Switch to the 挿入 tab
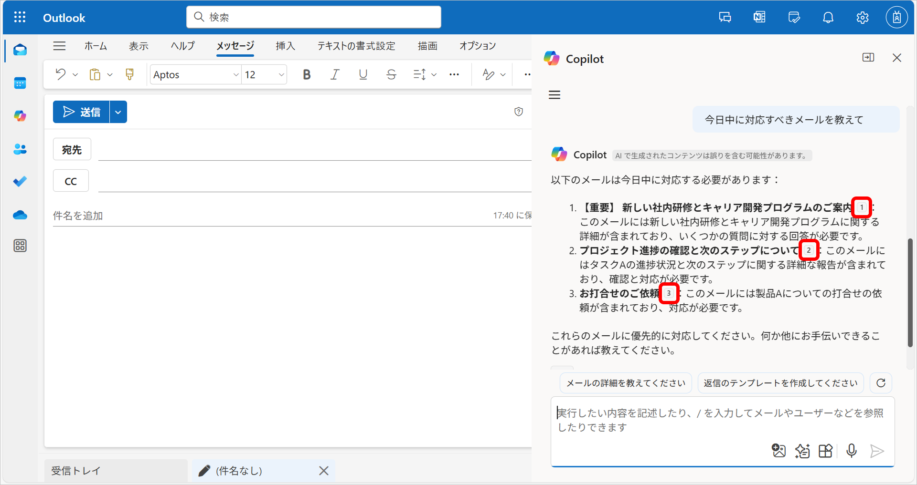This screenshot has width=917, height=485. (x=285, y=46)
